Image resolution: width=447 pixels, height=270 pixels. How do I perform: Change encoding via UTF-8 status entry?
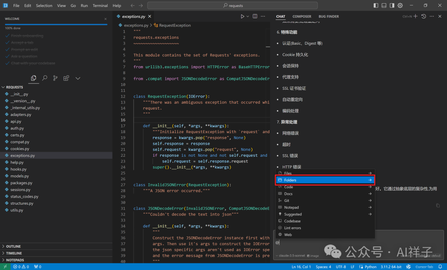(341, 267)
